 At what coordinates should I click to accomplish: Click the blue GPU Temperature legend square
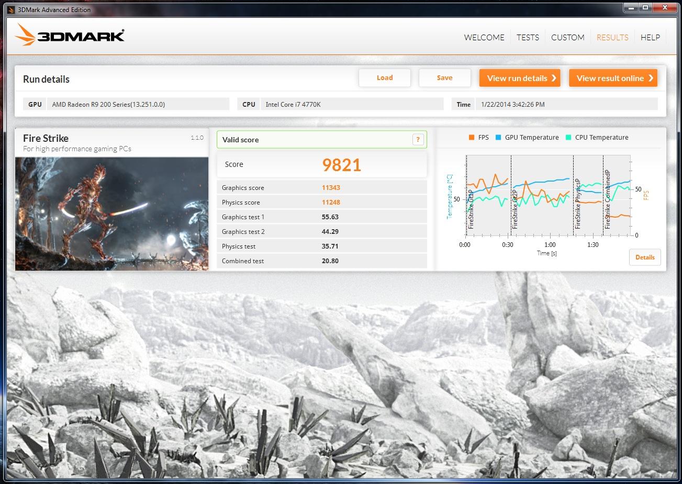pos(498,138)
